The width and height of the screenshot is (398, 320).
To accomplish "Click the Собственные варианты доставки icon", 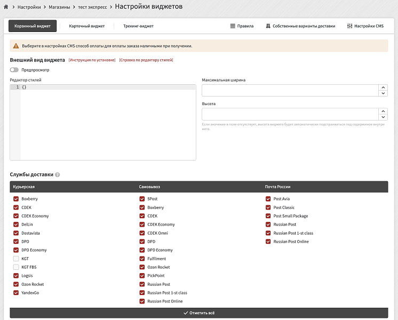I will 268,26.
